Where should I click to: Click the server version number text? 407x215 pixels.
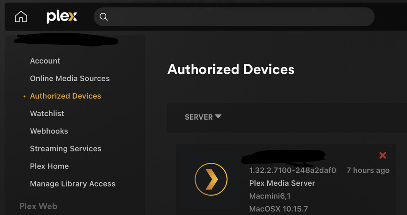292,170
